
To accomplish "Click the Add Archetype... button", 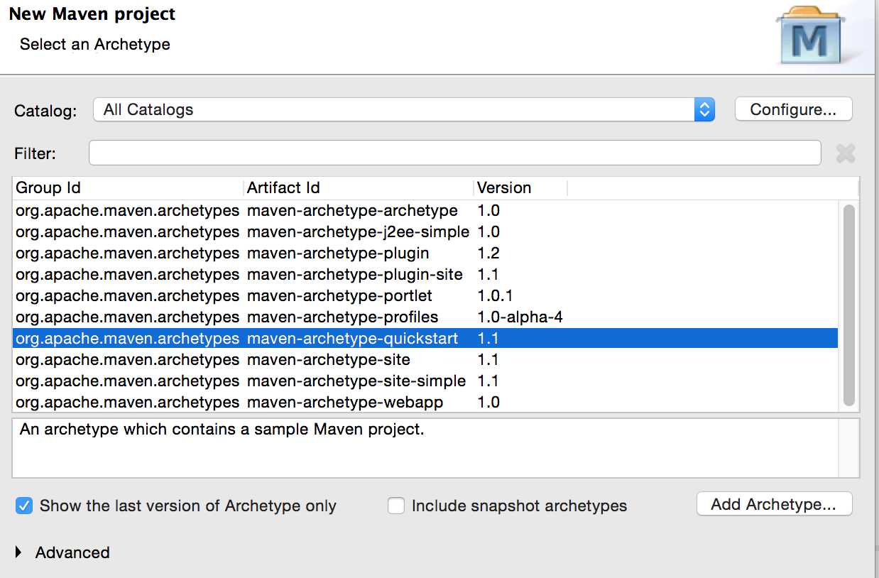I will click(x=773, y=504).
